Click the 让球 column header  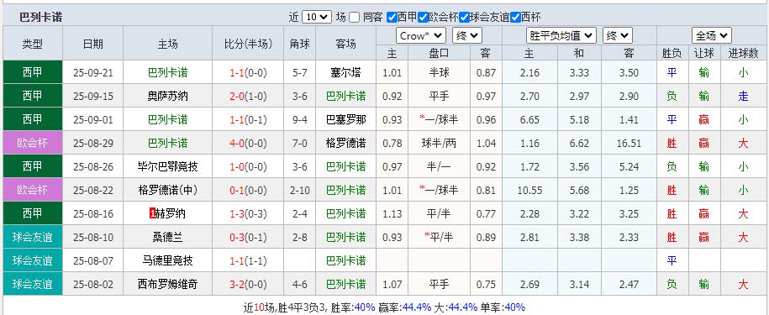point(703,53)
